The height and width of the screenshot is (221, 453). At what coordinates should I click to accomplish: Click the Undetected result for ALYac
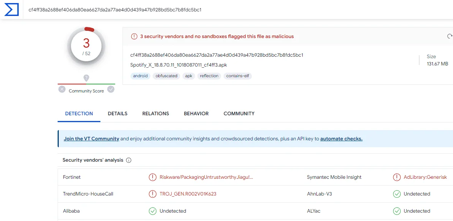coord(417,211)
